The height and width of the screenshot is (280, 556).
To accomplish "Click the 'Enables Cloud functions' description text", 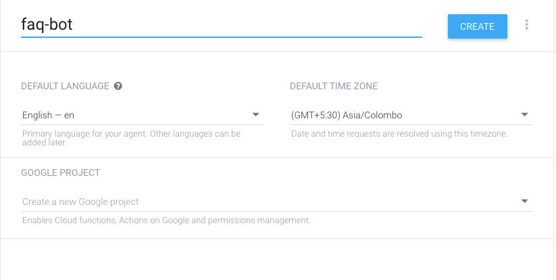I will coord(166,220).
